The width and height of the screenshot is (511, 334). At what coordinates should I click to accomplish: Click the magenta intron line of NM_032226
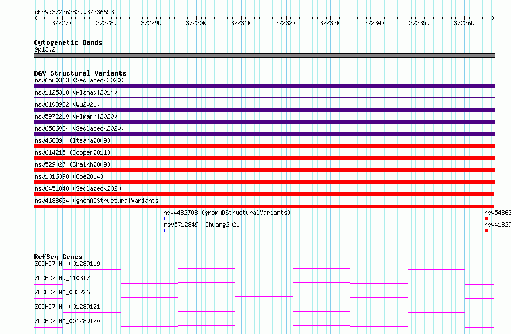[x=264, y=297]
